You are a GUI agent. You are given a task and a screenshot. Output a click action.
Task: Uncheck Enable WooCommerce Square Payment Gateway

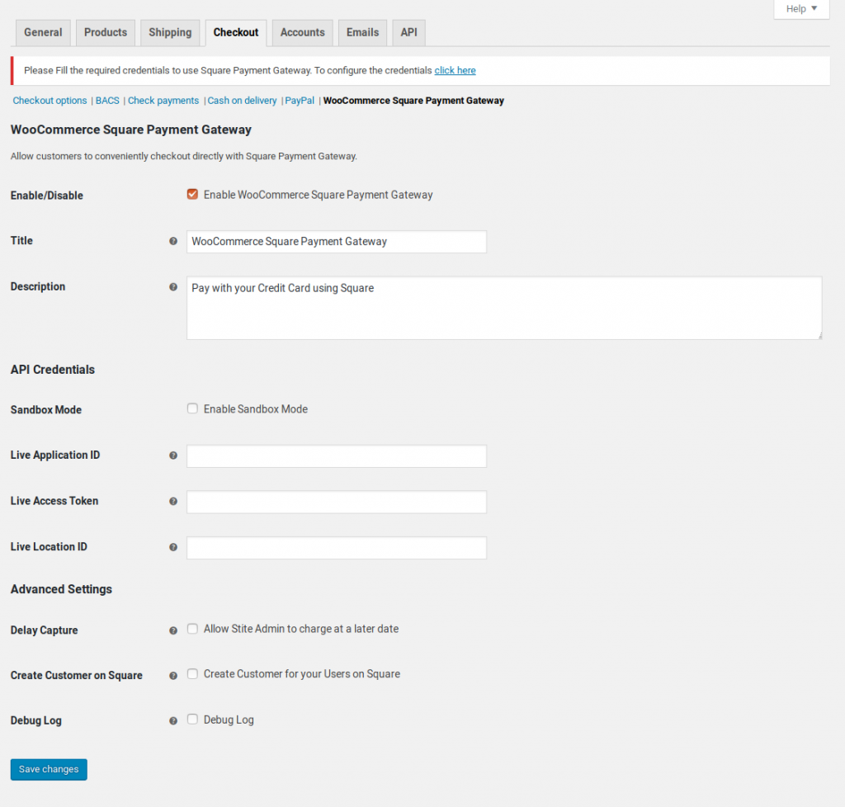pyautogui.click(x=192, y=194)
